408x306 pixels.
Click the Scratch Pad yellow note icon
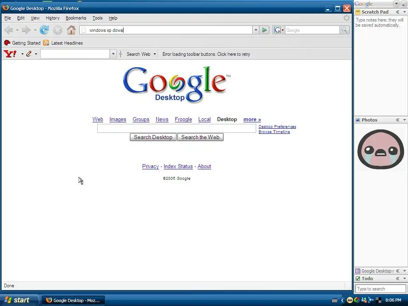(x=358, y=12)
